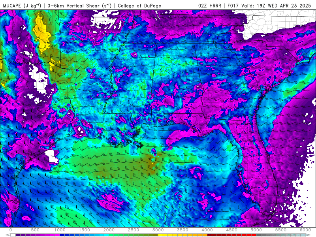Click the dark blue swatch below 1000
The width and height of the screenshot is (316, 237).
[62, 235]
